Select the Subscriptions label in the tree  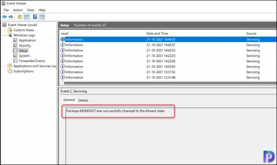pyautogui.click(x=23, y=71)
